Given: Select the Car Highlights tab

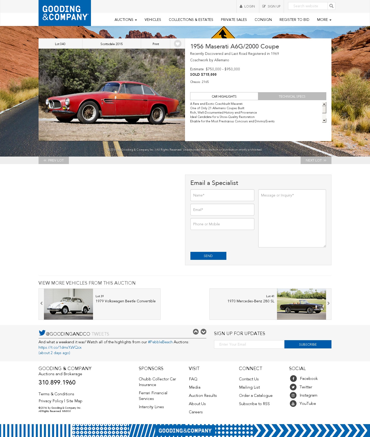Looking at the screenshot, I should tap(224, 96).
